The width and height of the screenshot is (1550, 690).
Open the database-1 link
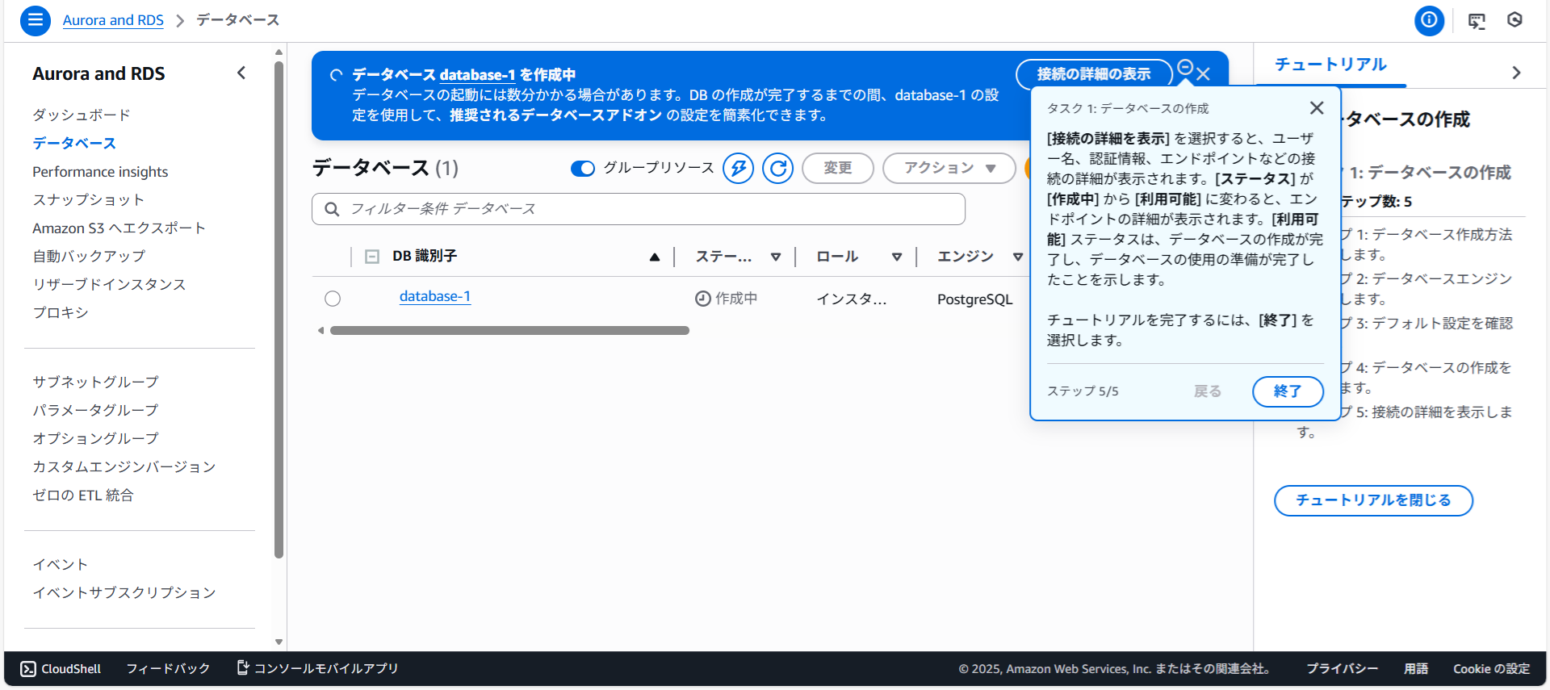pos(434,296)
